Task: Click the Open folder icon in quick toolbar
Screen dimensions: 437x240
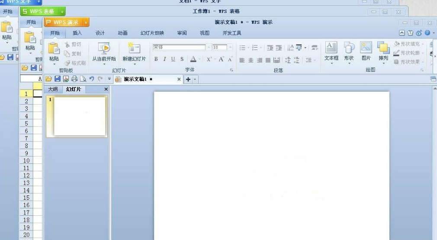Action: (x=49, y=79)
